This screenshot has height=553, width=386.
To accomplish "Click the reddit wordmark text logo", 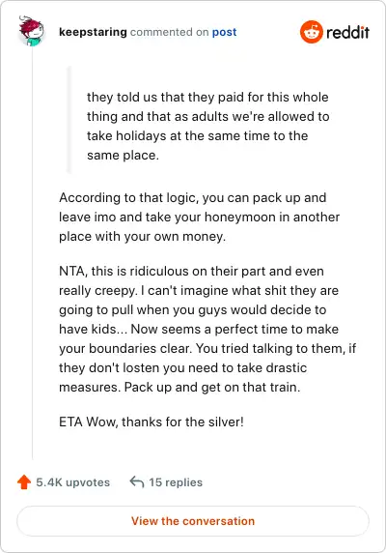I will pos(347,32).
